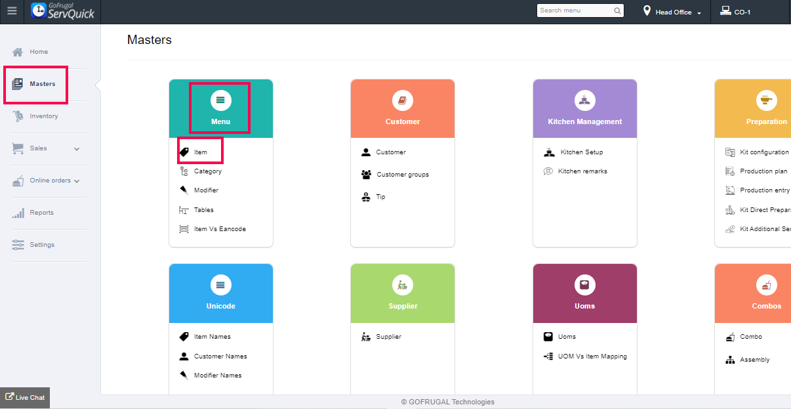Open the Category link under Menu
This screenshot has height=409, width=791.
208,171
